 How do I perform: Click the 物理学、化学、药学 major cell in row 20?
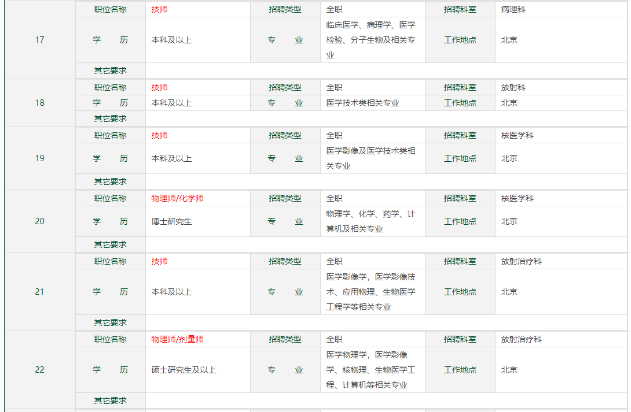[x=370, y=221]
